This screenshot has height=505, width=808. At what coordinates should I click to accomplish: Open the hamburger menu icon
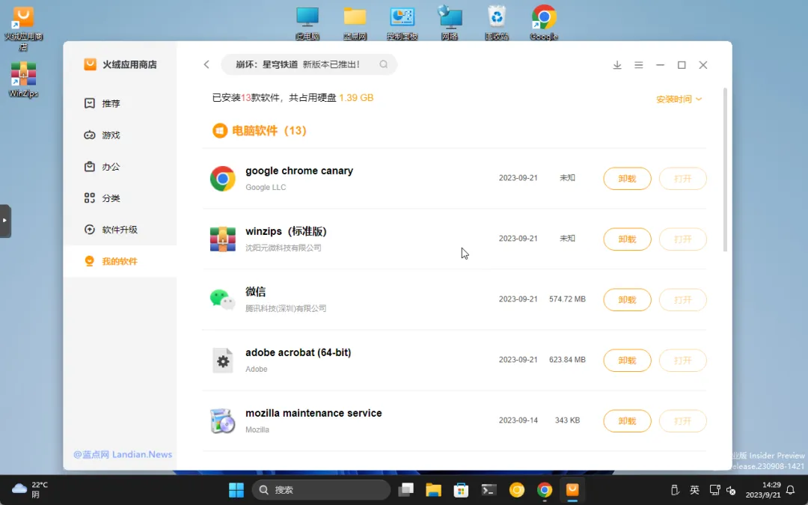pyautogui.click(x=638, y=65)
